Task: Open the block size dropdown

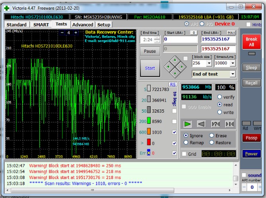Action: (209, 63)
